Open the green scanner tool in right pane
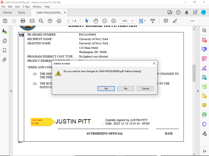 click(204, 115)
